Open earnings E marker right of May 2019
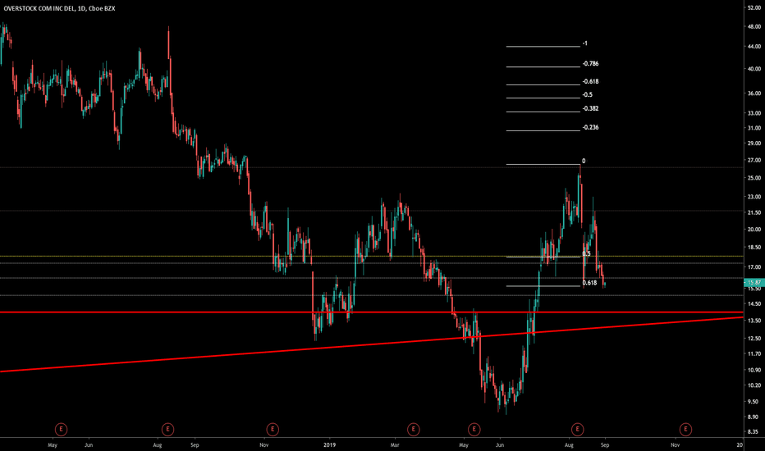The image size is (765, 451). pos(474,430)
